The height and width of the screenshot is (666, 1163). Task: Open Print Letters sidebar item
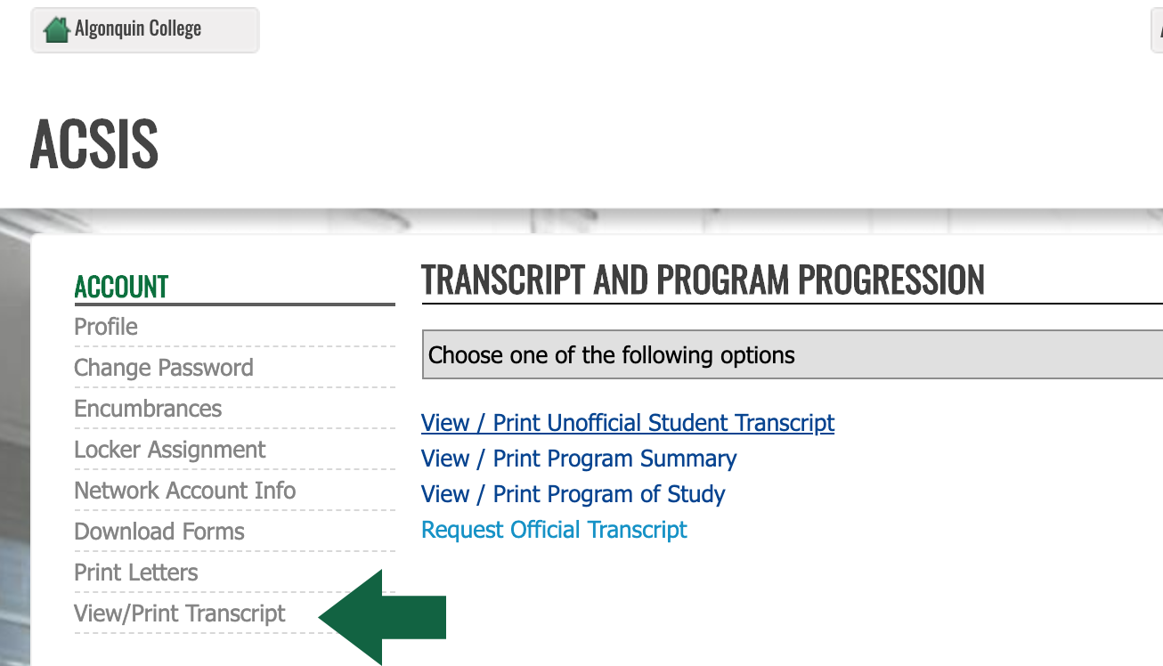coord(136,573)
